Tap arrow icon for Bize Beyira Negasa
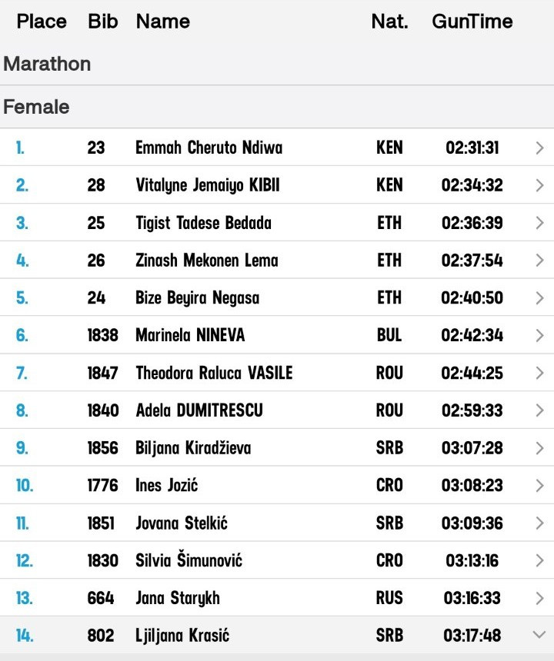Viewport: 554px width, 661px height. [539, 298]
